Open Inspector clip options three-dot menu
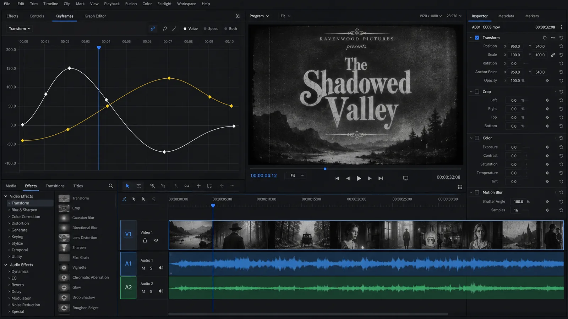 click(x=561, y=27)
